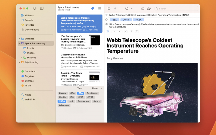Click the list view options icon
216x135 pixels.
[99, 8]
